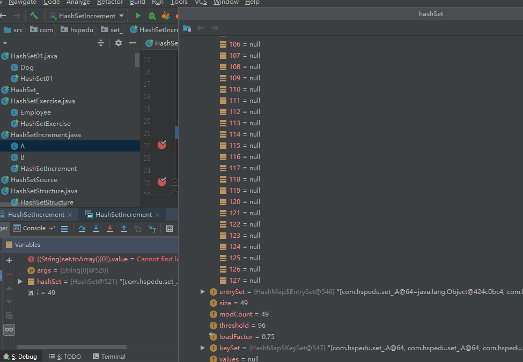523x362 pixels.
Task: Show execution point icon in debugger toolbar
Action: 64,229
